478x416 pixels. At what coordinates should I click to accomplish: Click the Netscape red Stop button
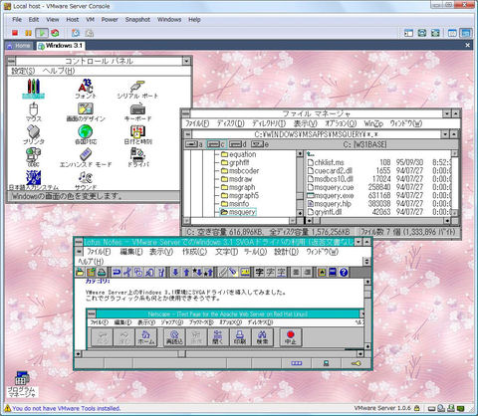[291, 337]
